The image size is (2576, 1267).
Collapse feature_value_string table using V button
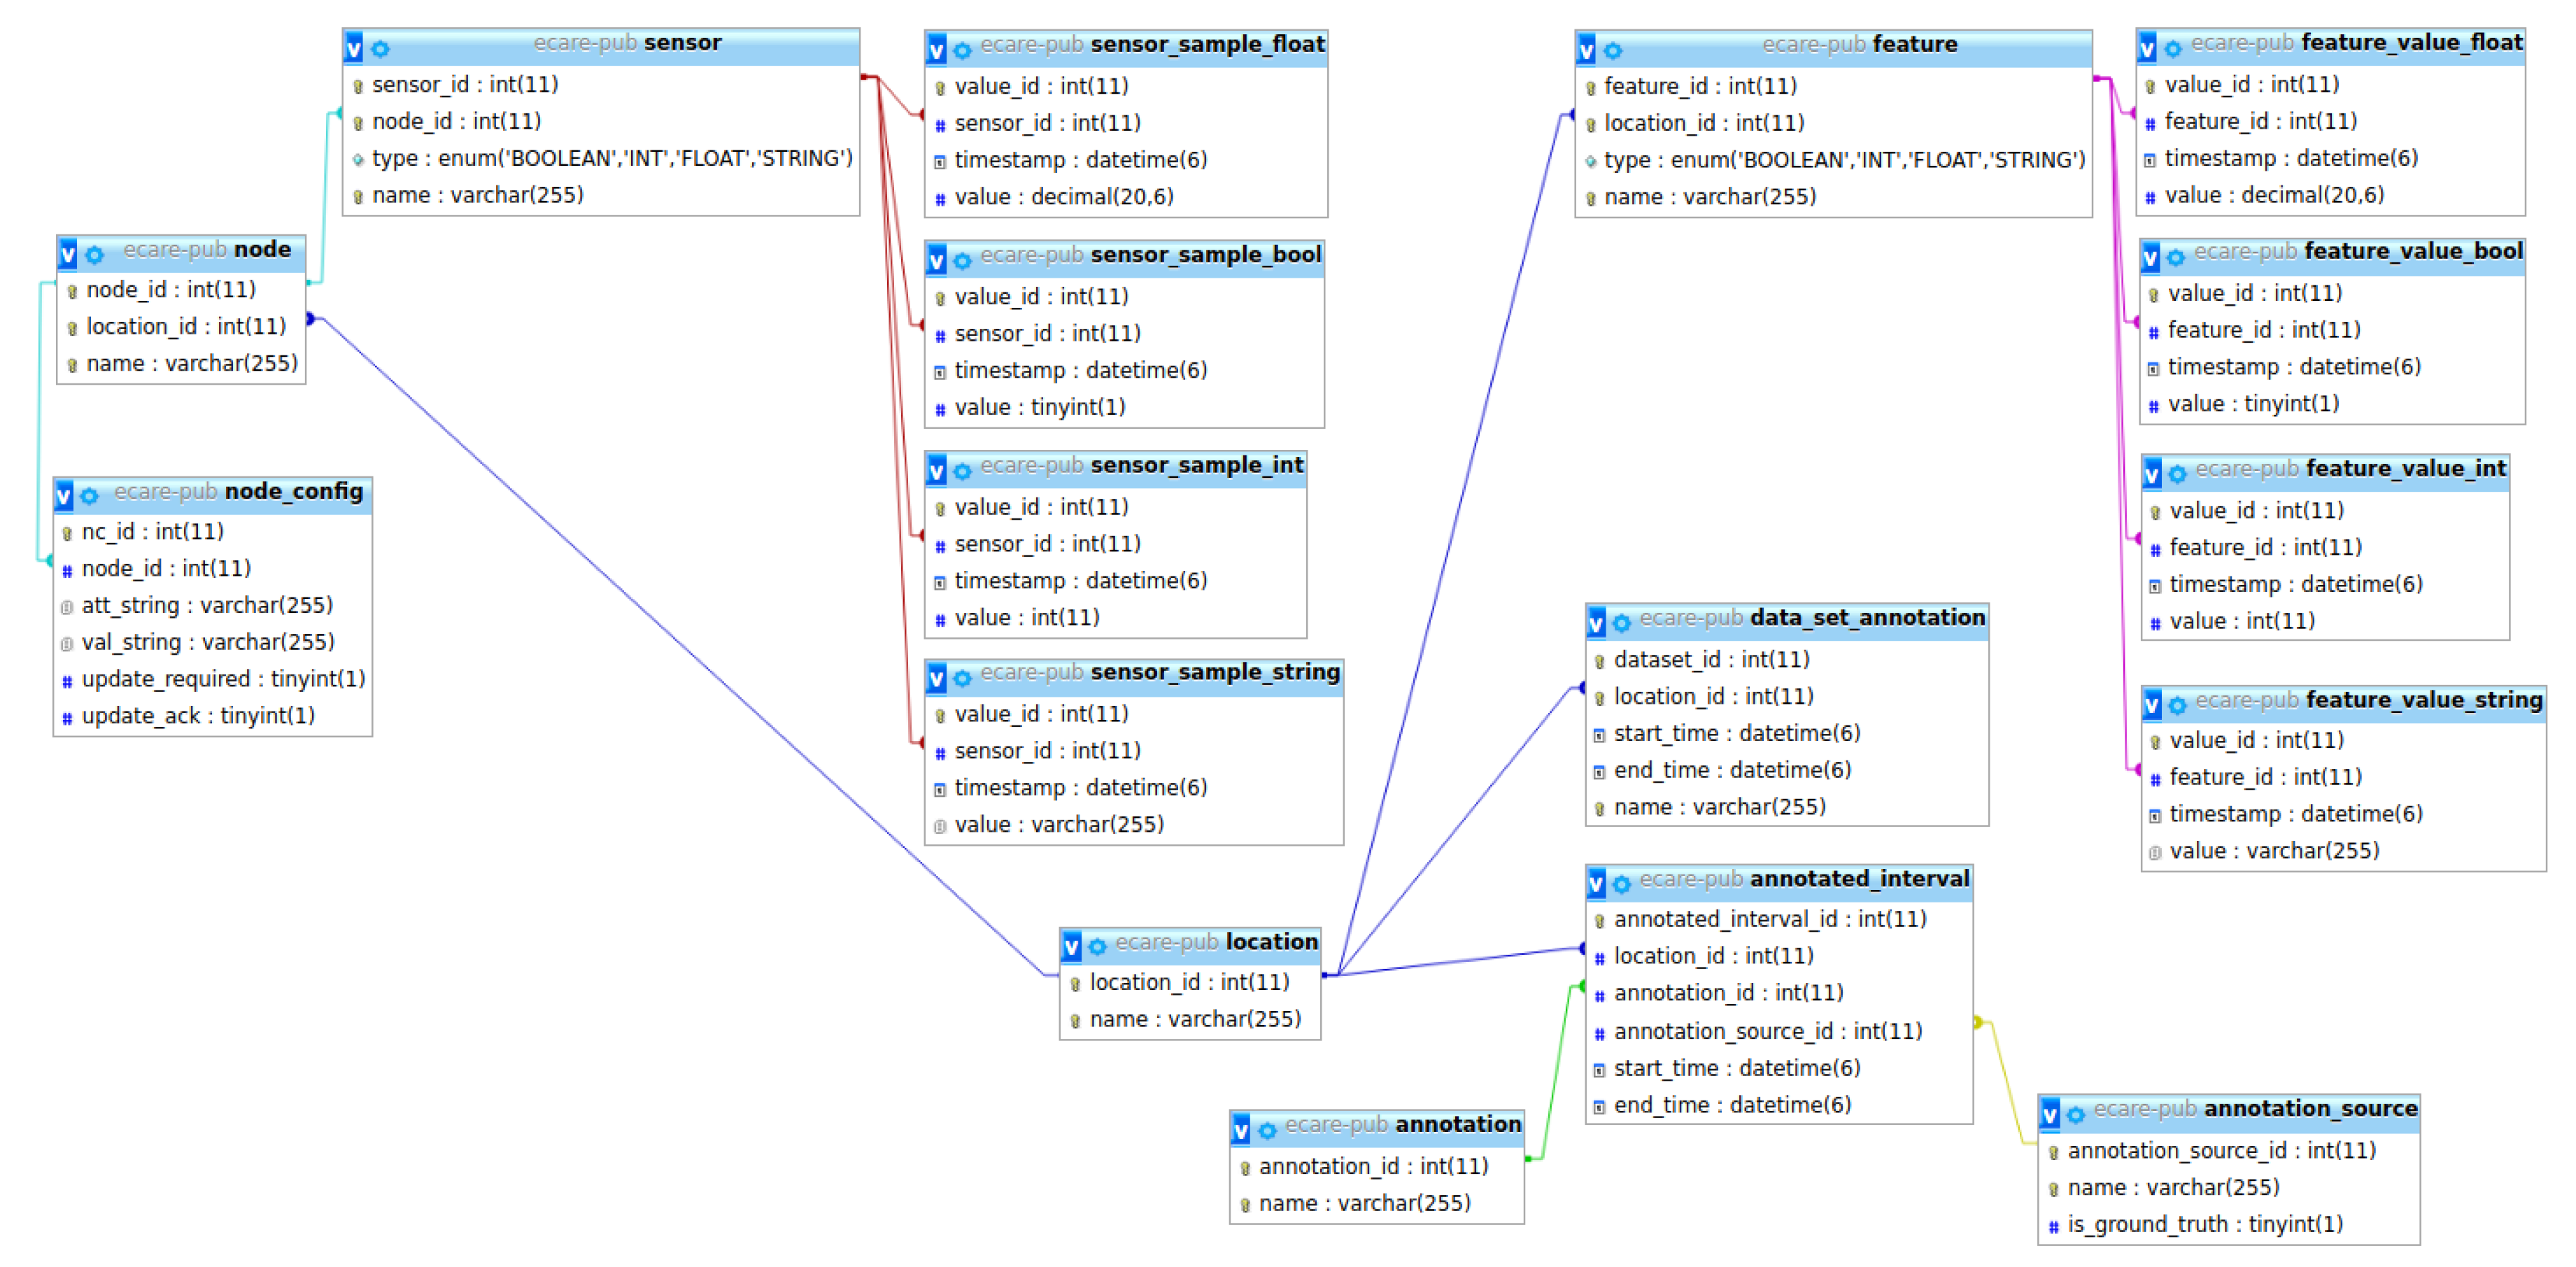pos(2152,705)
